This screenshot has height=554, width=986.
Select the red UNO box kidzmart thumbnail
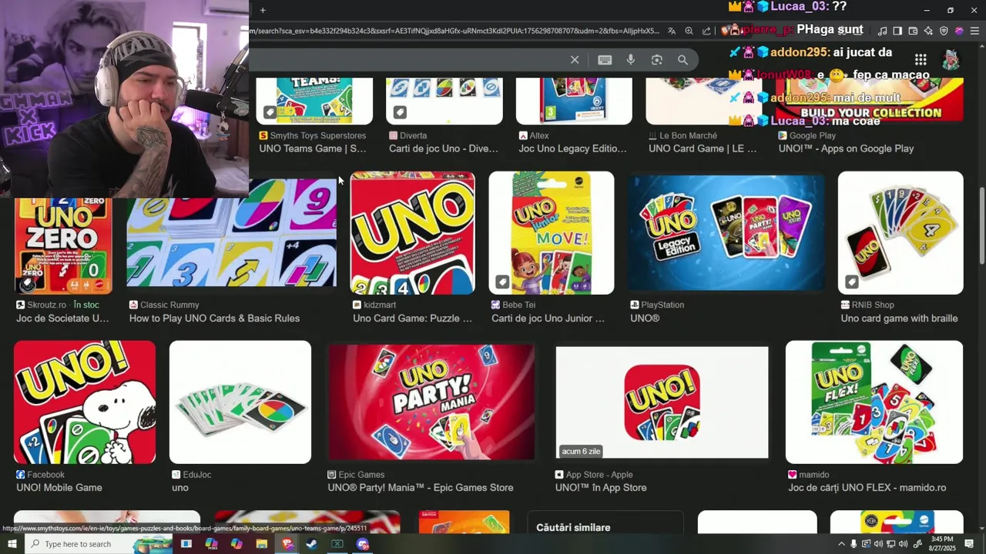(412, 232)
